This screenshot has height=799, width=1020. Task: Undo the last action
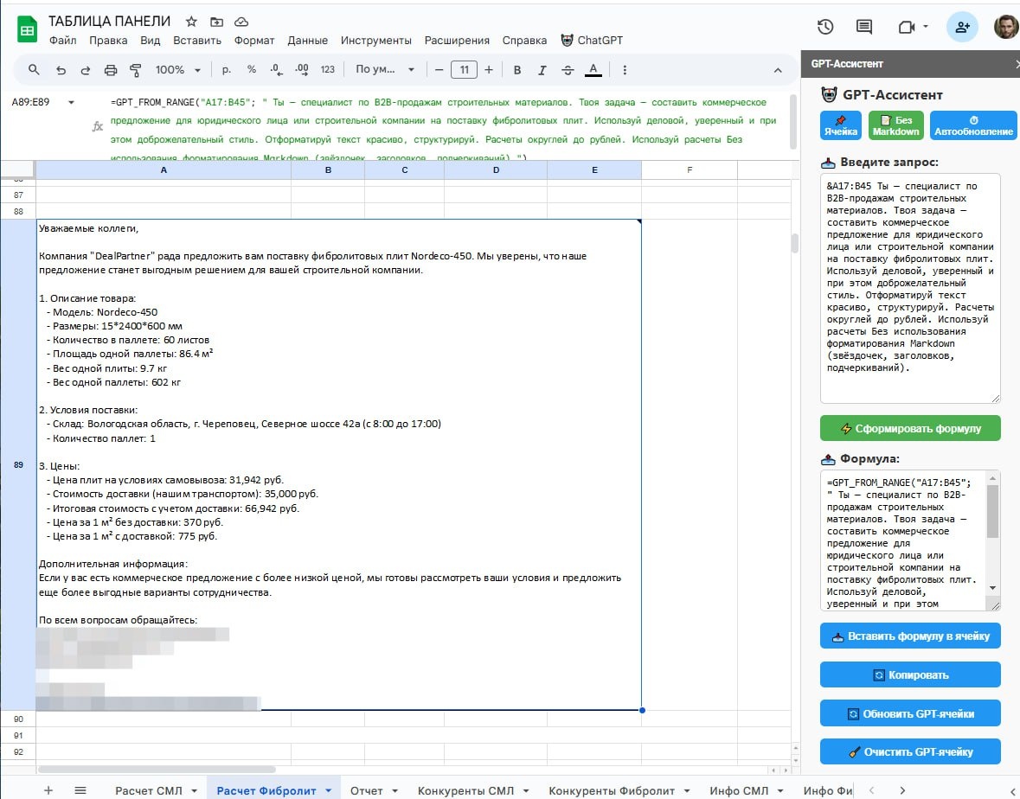click(61, 69)
